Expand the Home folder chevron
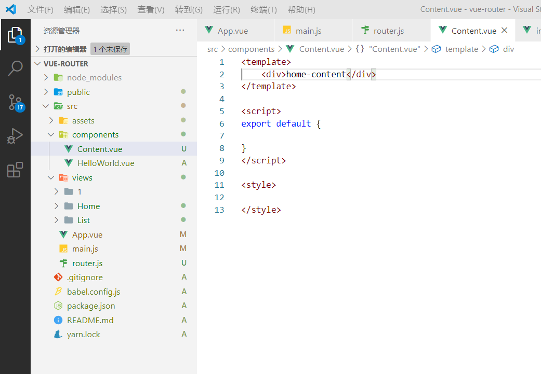The width and height of the screenshot is (541, 374). tap(56, 206)
